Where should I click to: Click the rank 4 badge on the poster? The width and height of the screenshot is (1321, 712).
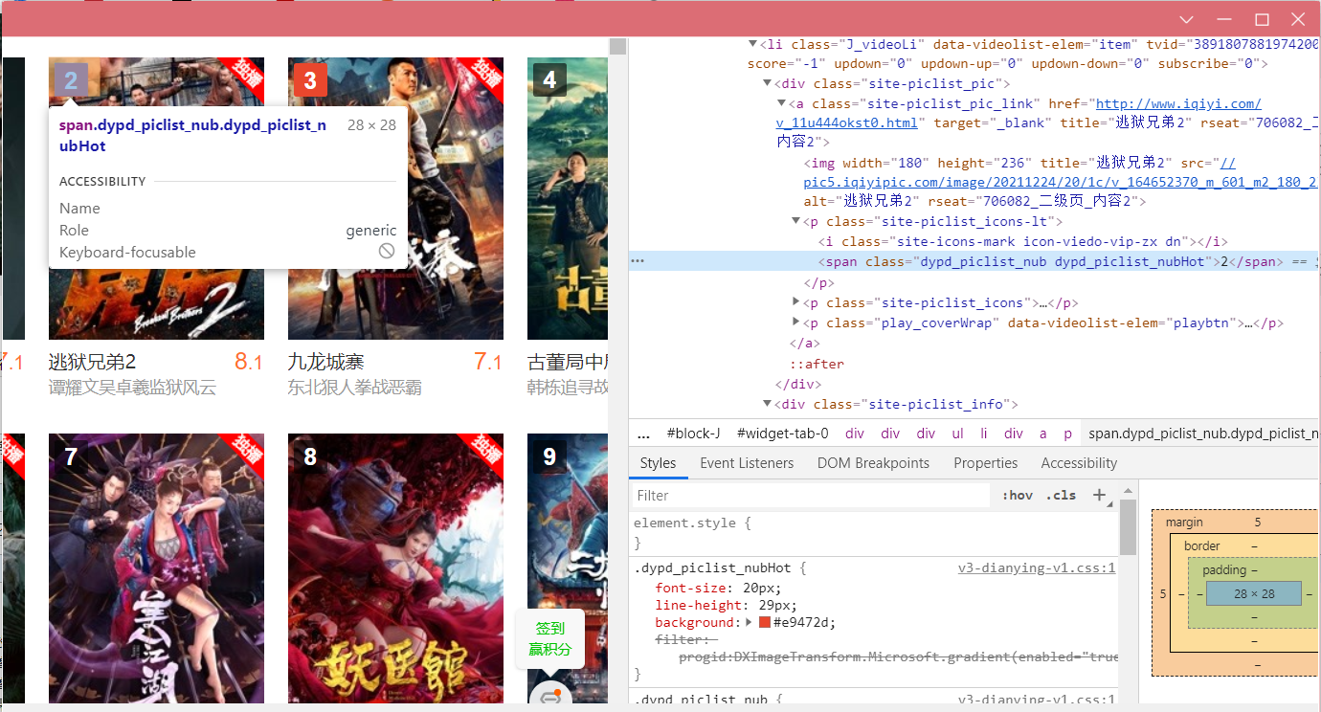click(x=549, y=79)
